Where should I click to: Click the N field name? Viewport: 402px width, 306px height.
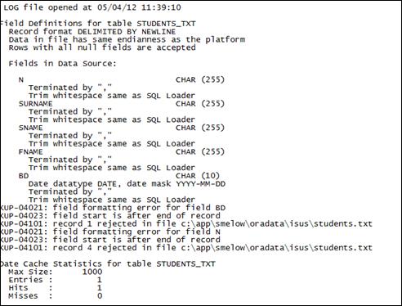click(x=21, y=80)
